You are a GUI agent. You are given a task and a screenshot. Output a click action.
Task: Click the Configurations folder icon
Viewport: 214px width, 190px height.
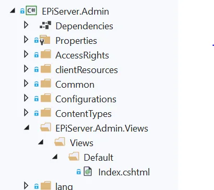[x=46, y=98]
